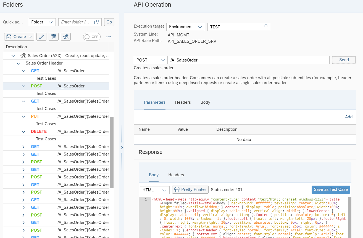363x238 pixels.
Task: Click the hierarchy tree icon button
Action: tap(66, 37)
